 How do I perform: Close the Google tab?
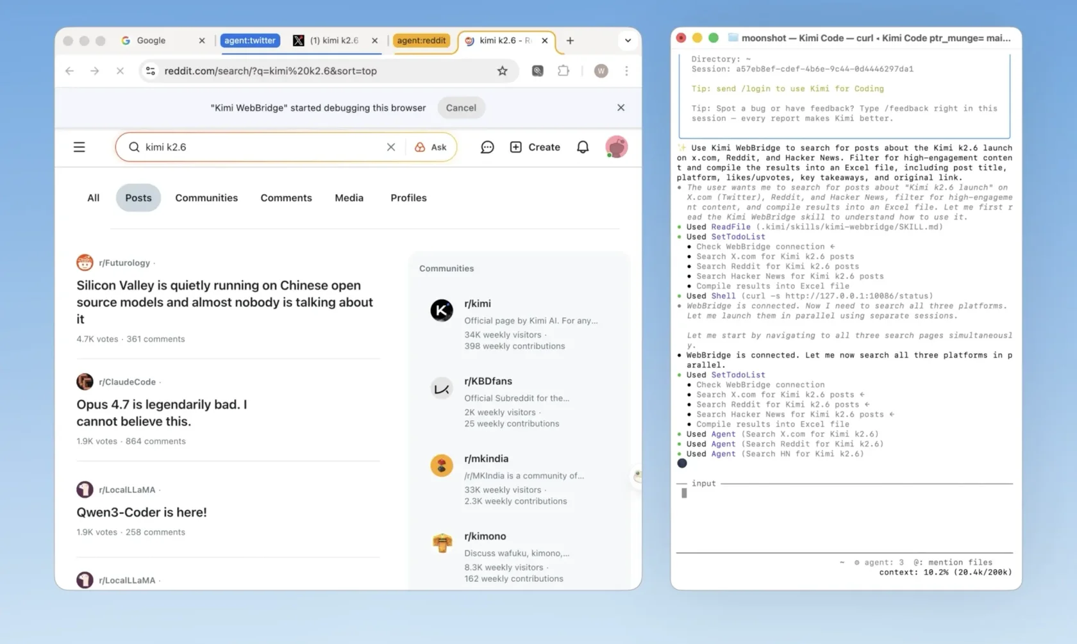tap(202, 40)
